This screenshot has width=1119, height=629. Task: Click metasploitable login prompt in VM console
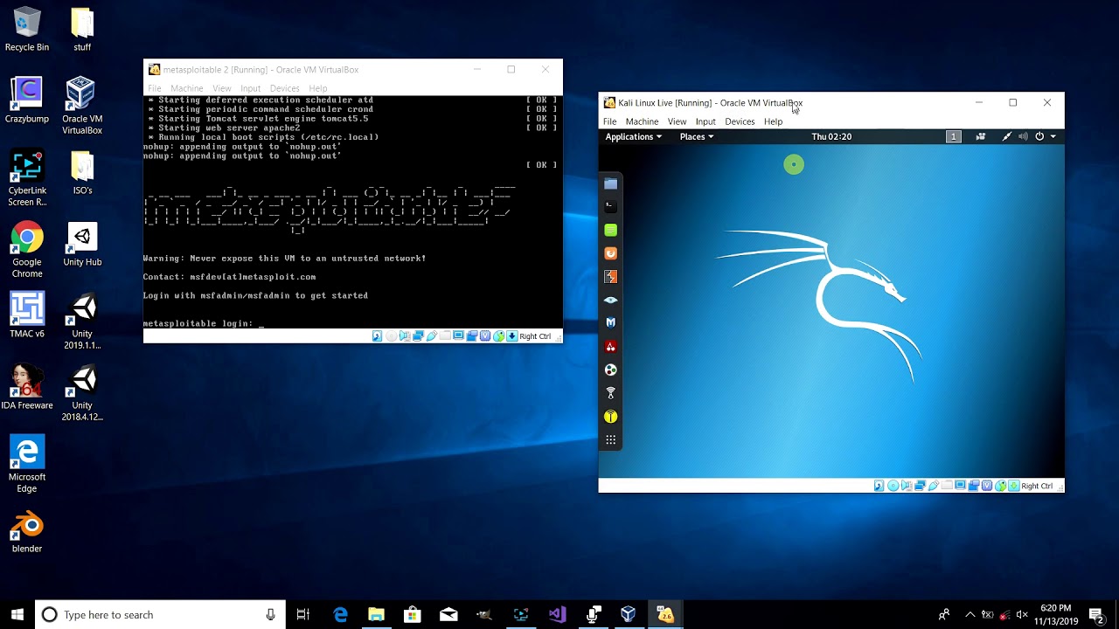point(203,323)
